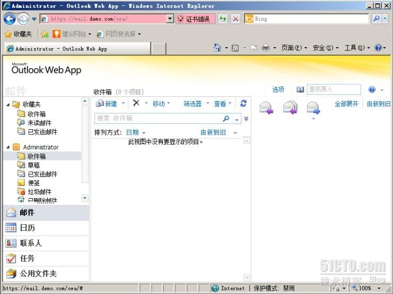Open 已发送邮件 under Administrator
Image resolution: width=393 pixels, height=294 pixels.
42,174
